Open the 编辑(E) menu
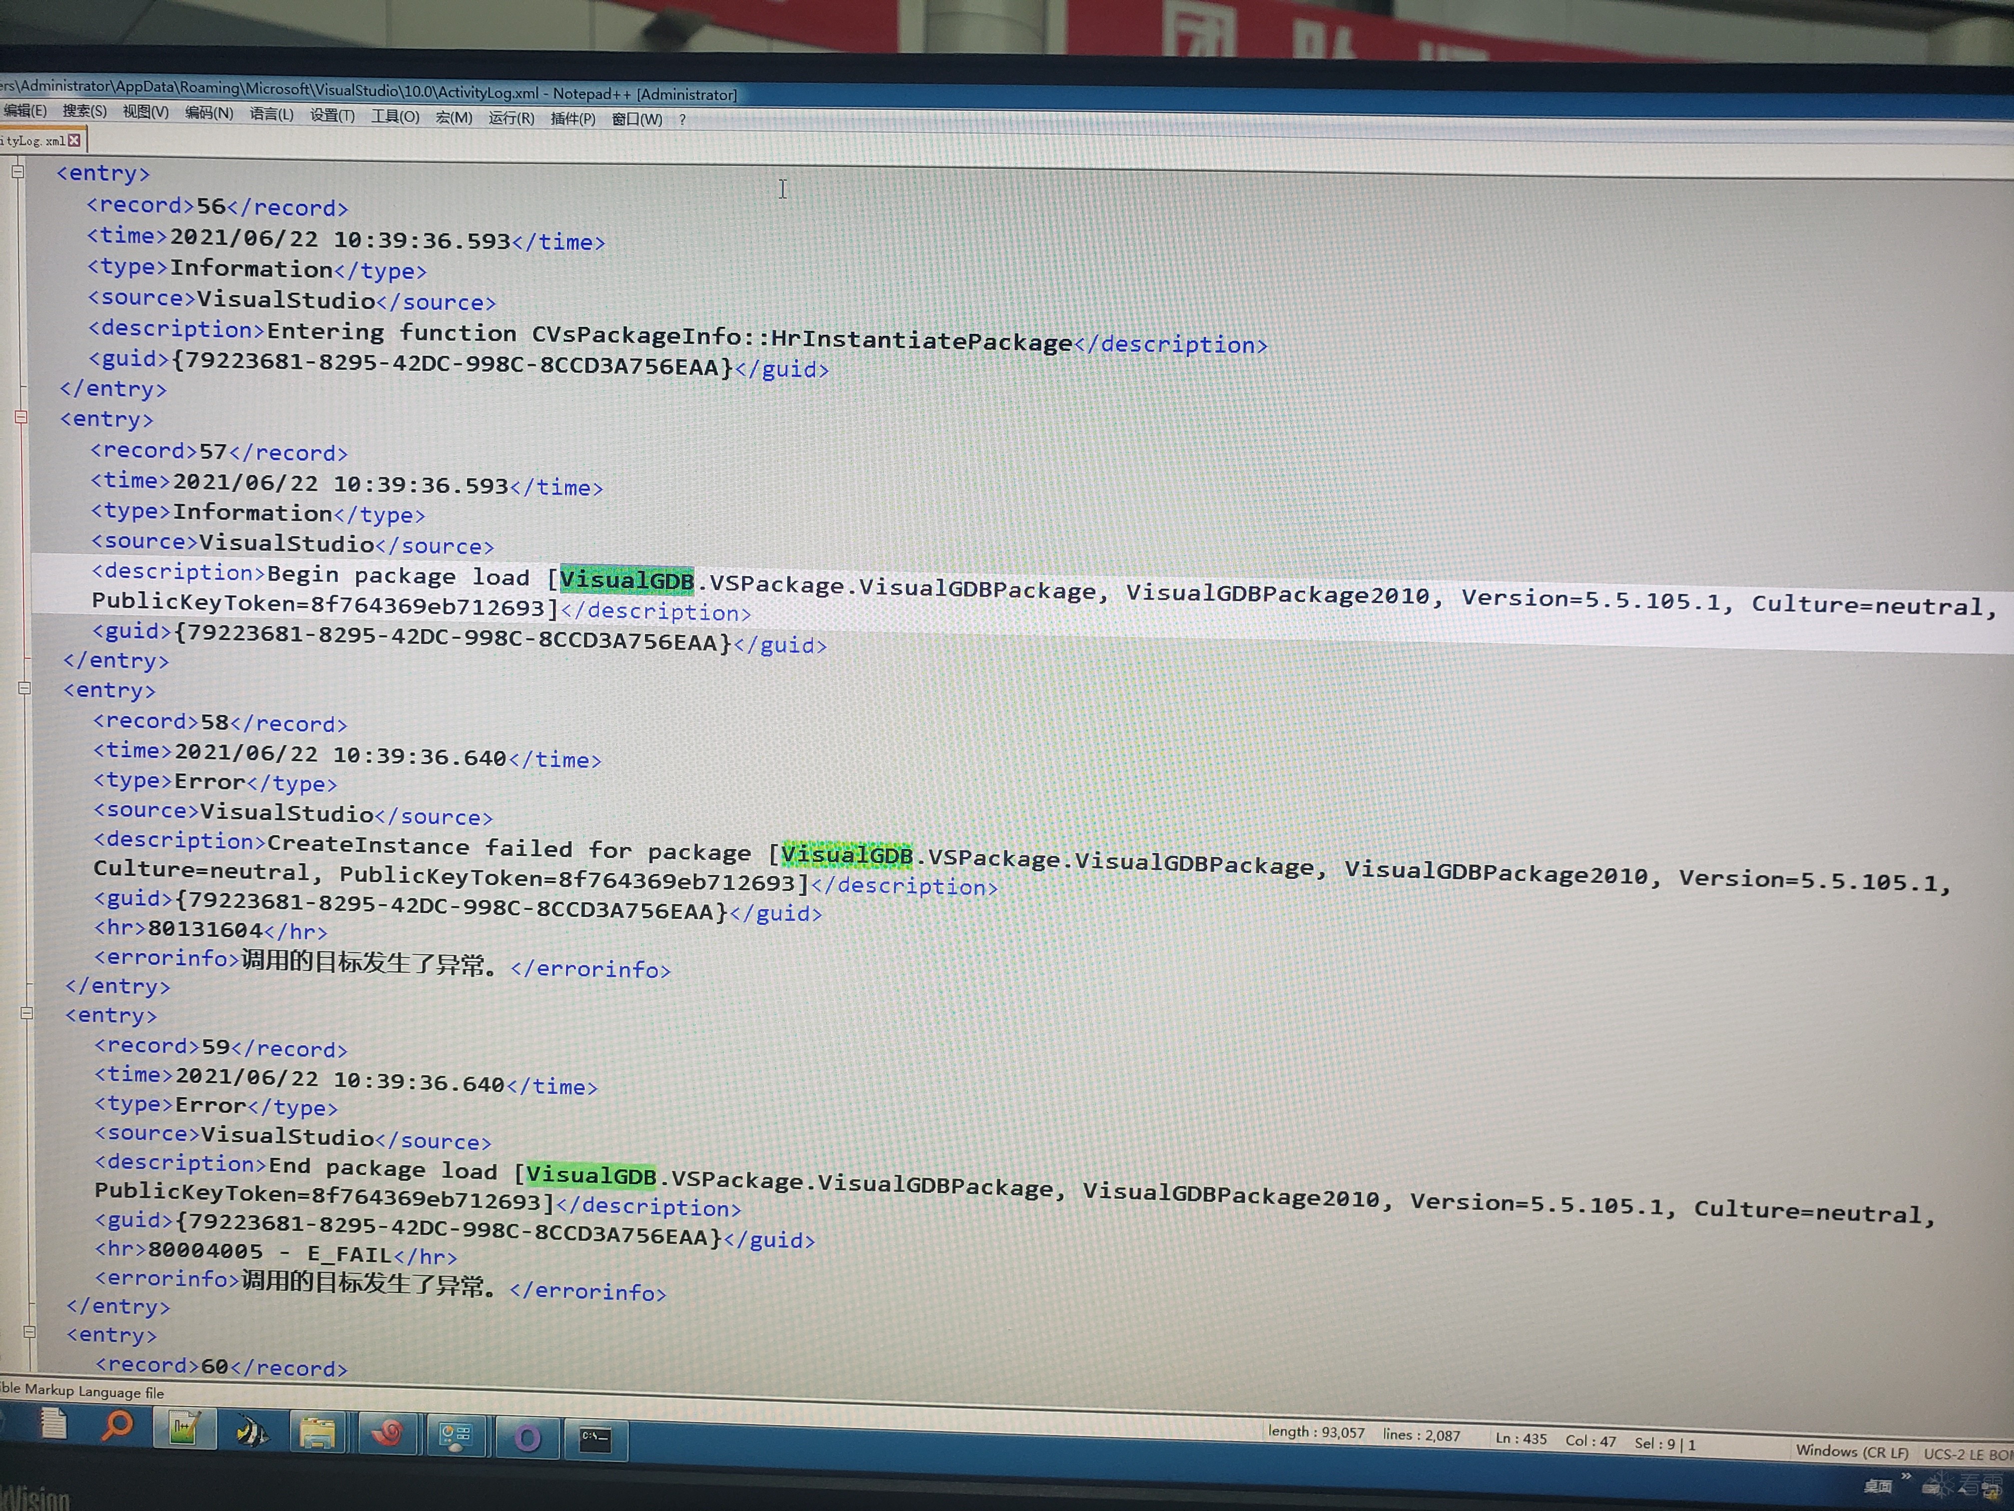 [24, 111]
